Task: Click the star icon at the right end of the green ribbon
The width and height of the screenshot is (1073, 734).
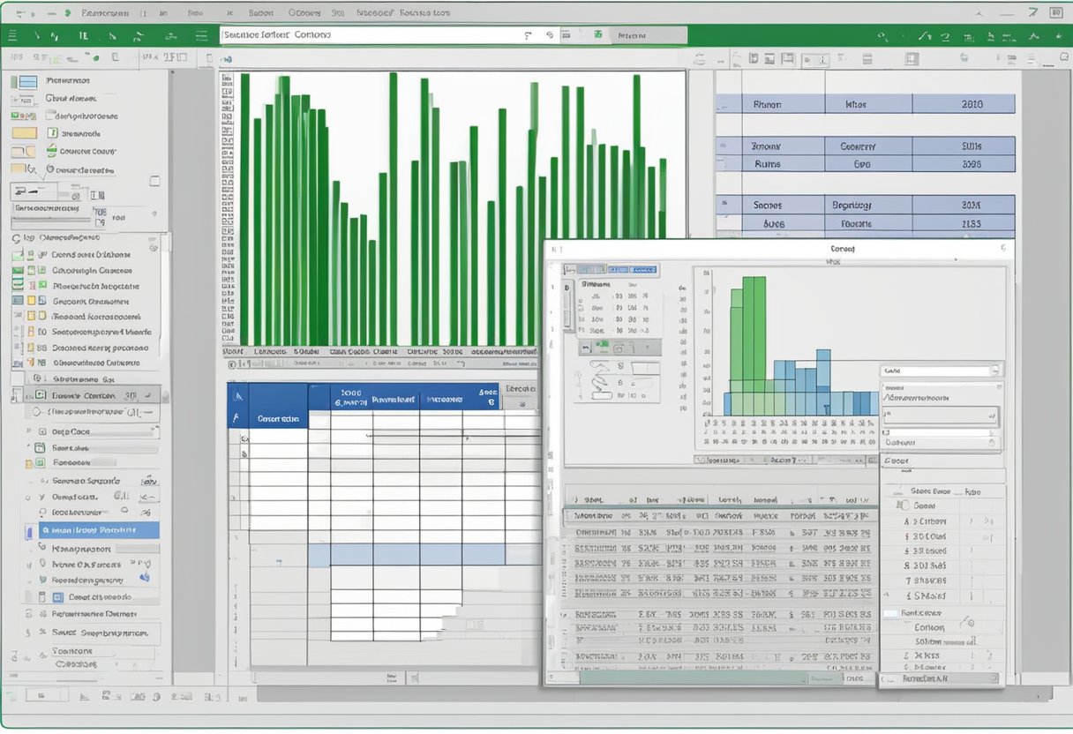Action: [x=1058, y=35]
